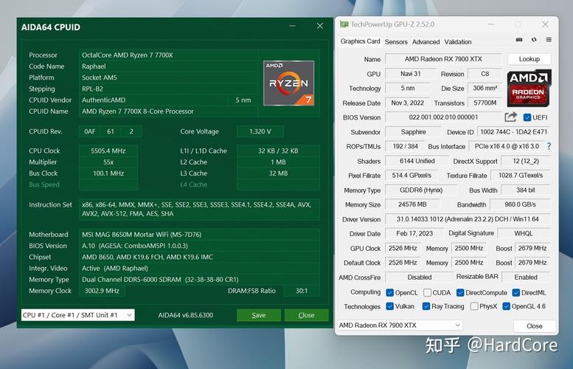Toggle the Vulkan checkbox
Screen dimensions: 573x369
point(390,306)
